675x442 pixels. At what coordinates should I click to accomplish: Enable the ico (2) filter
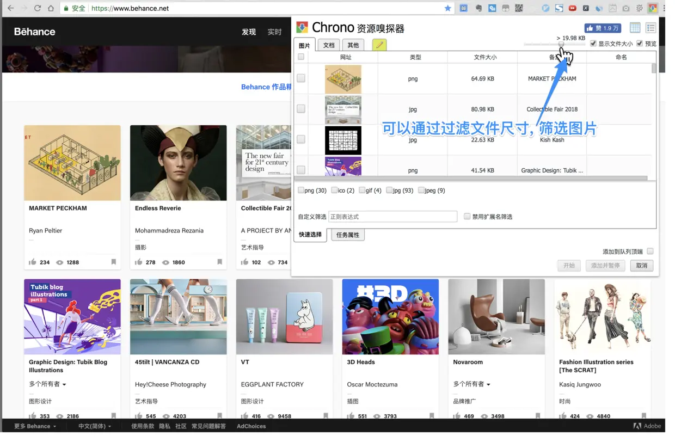pyautogui.click(x=334, y=190)
